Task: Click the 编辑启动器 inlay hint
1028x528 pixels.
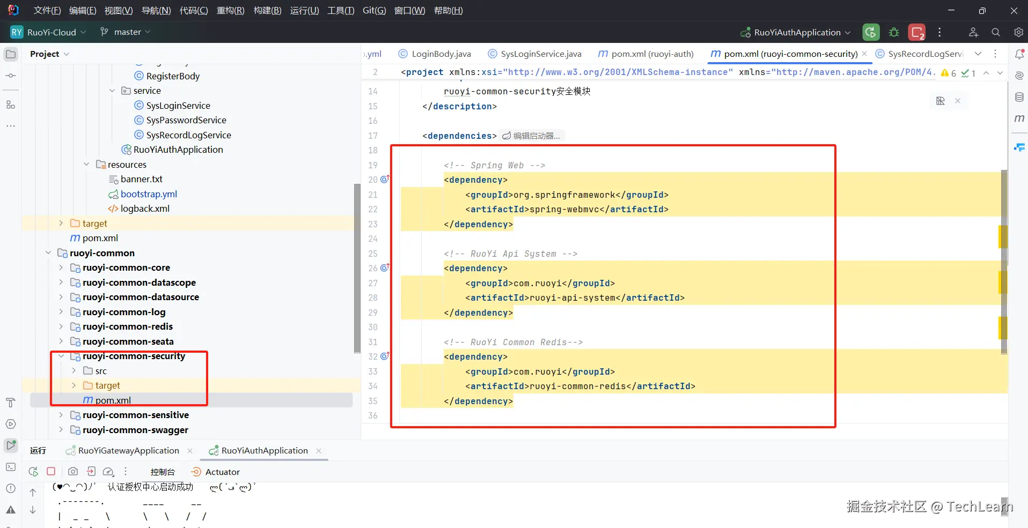Action: pyautogui.click(x=531, y=136)
